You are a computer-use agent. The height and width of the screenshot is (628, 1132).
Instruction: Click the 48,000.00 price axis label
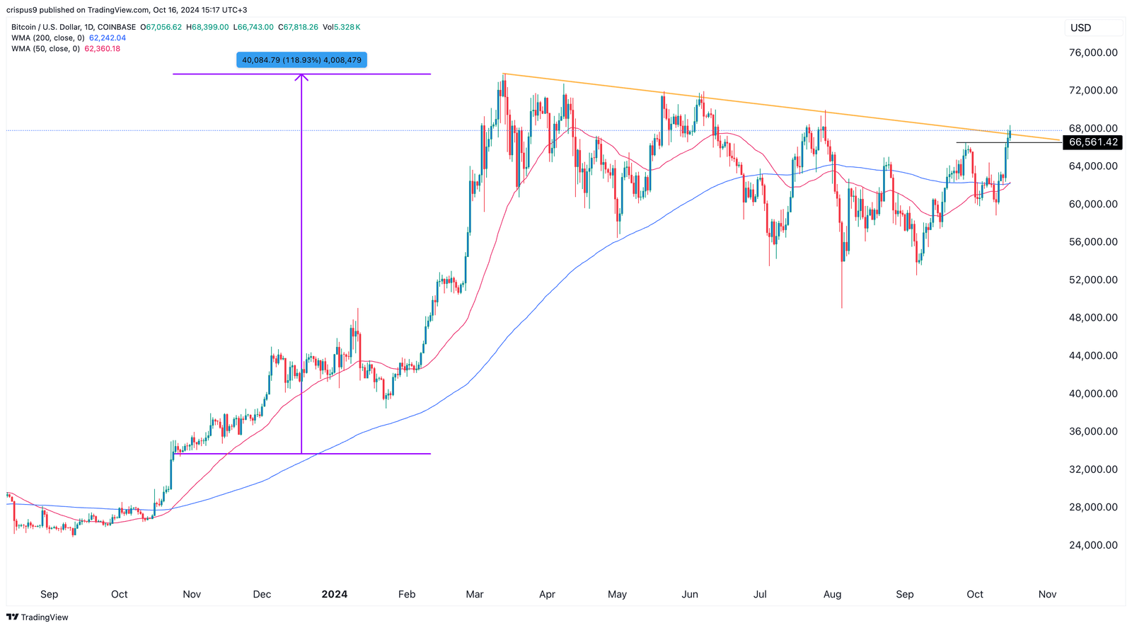coord(1093,318)
